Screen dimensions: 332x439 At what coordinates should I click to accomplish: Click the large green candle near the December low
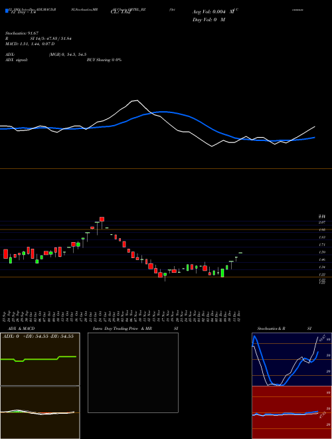click(222, 273)
